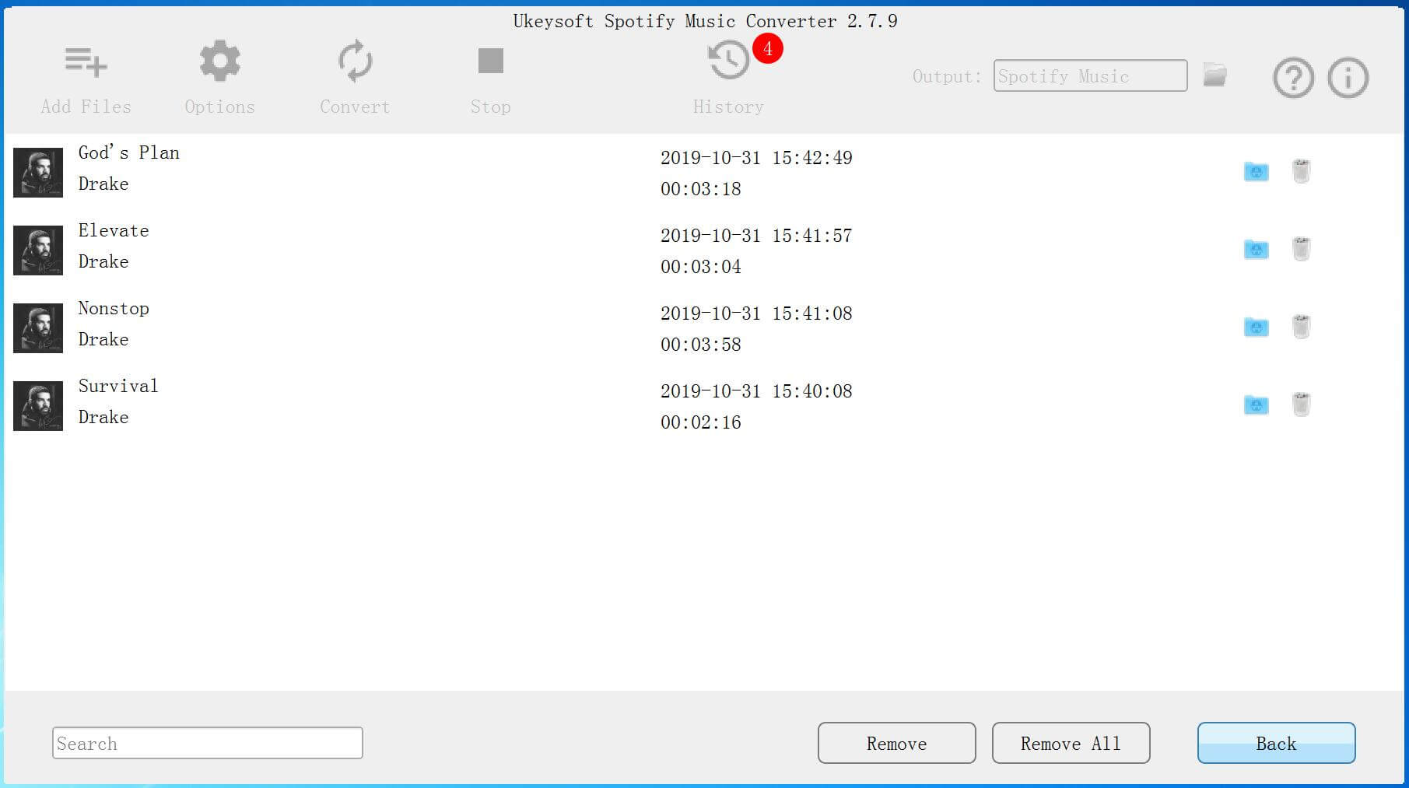This screenshot has height=788, width=1409.
Task: Click the Remove All button
Action: point(1071,743)
